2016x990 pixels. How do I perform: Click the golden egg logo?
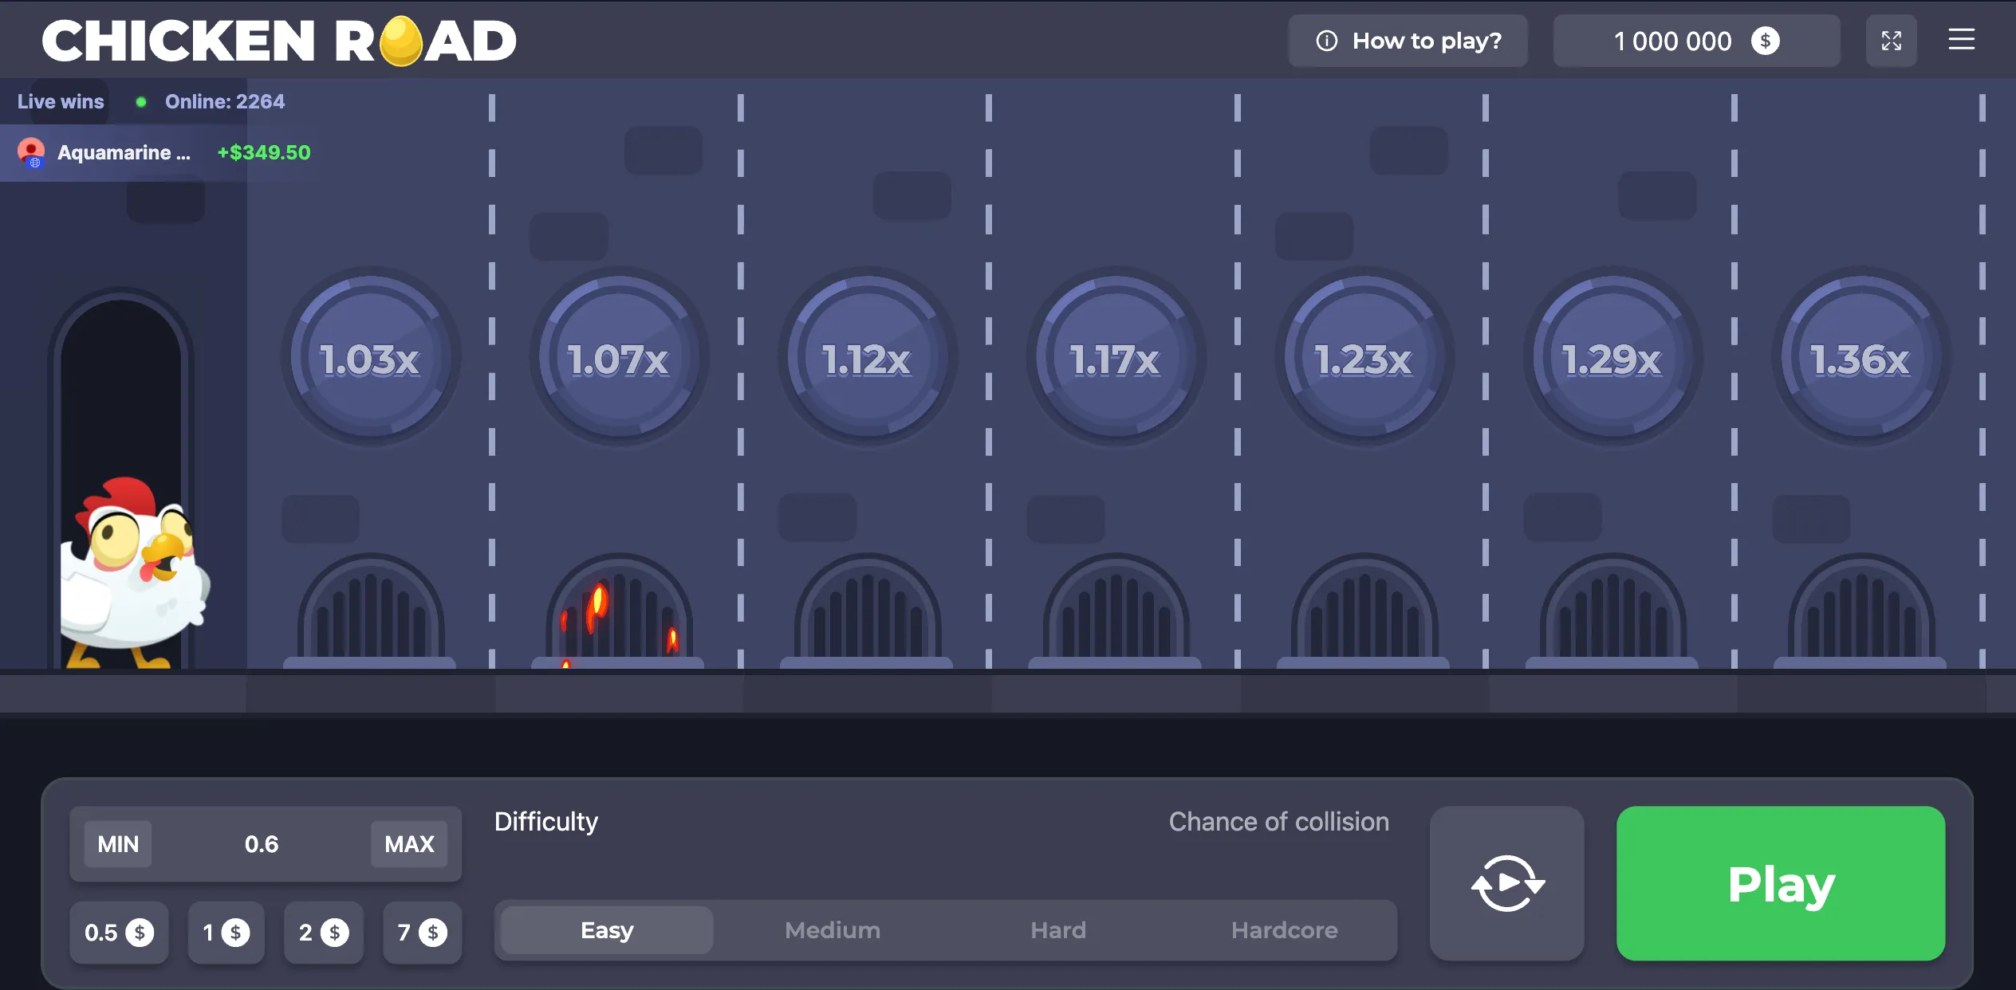click(400, 41)
